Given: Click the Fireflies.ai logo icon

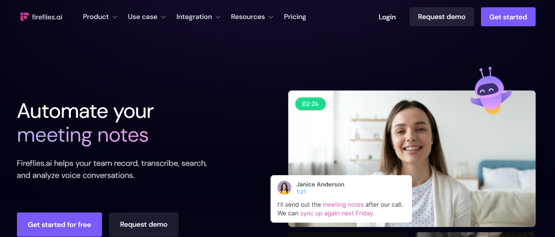Looking at the screenshot, I should [x=25, y=17].
